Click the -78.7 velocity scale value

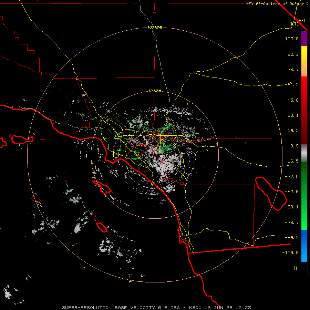pos(292,223)
